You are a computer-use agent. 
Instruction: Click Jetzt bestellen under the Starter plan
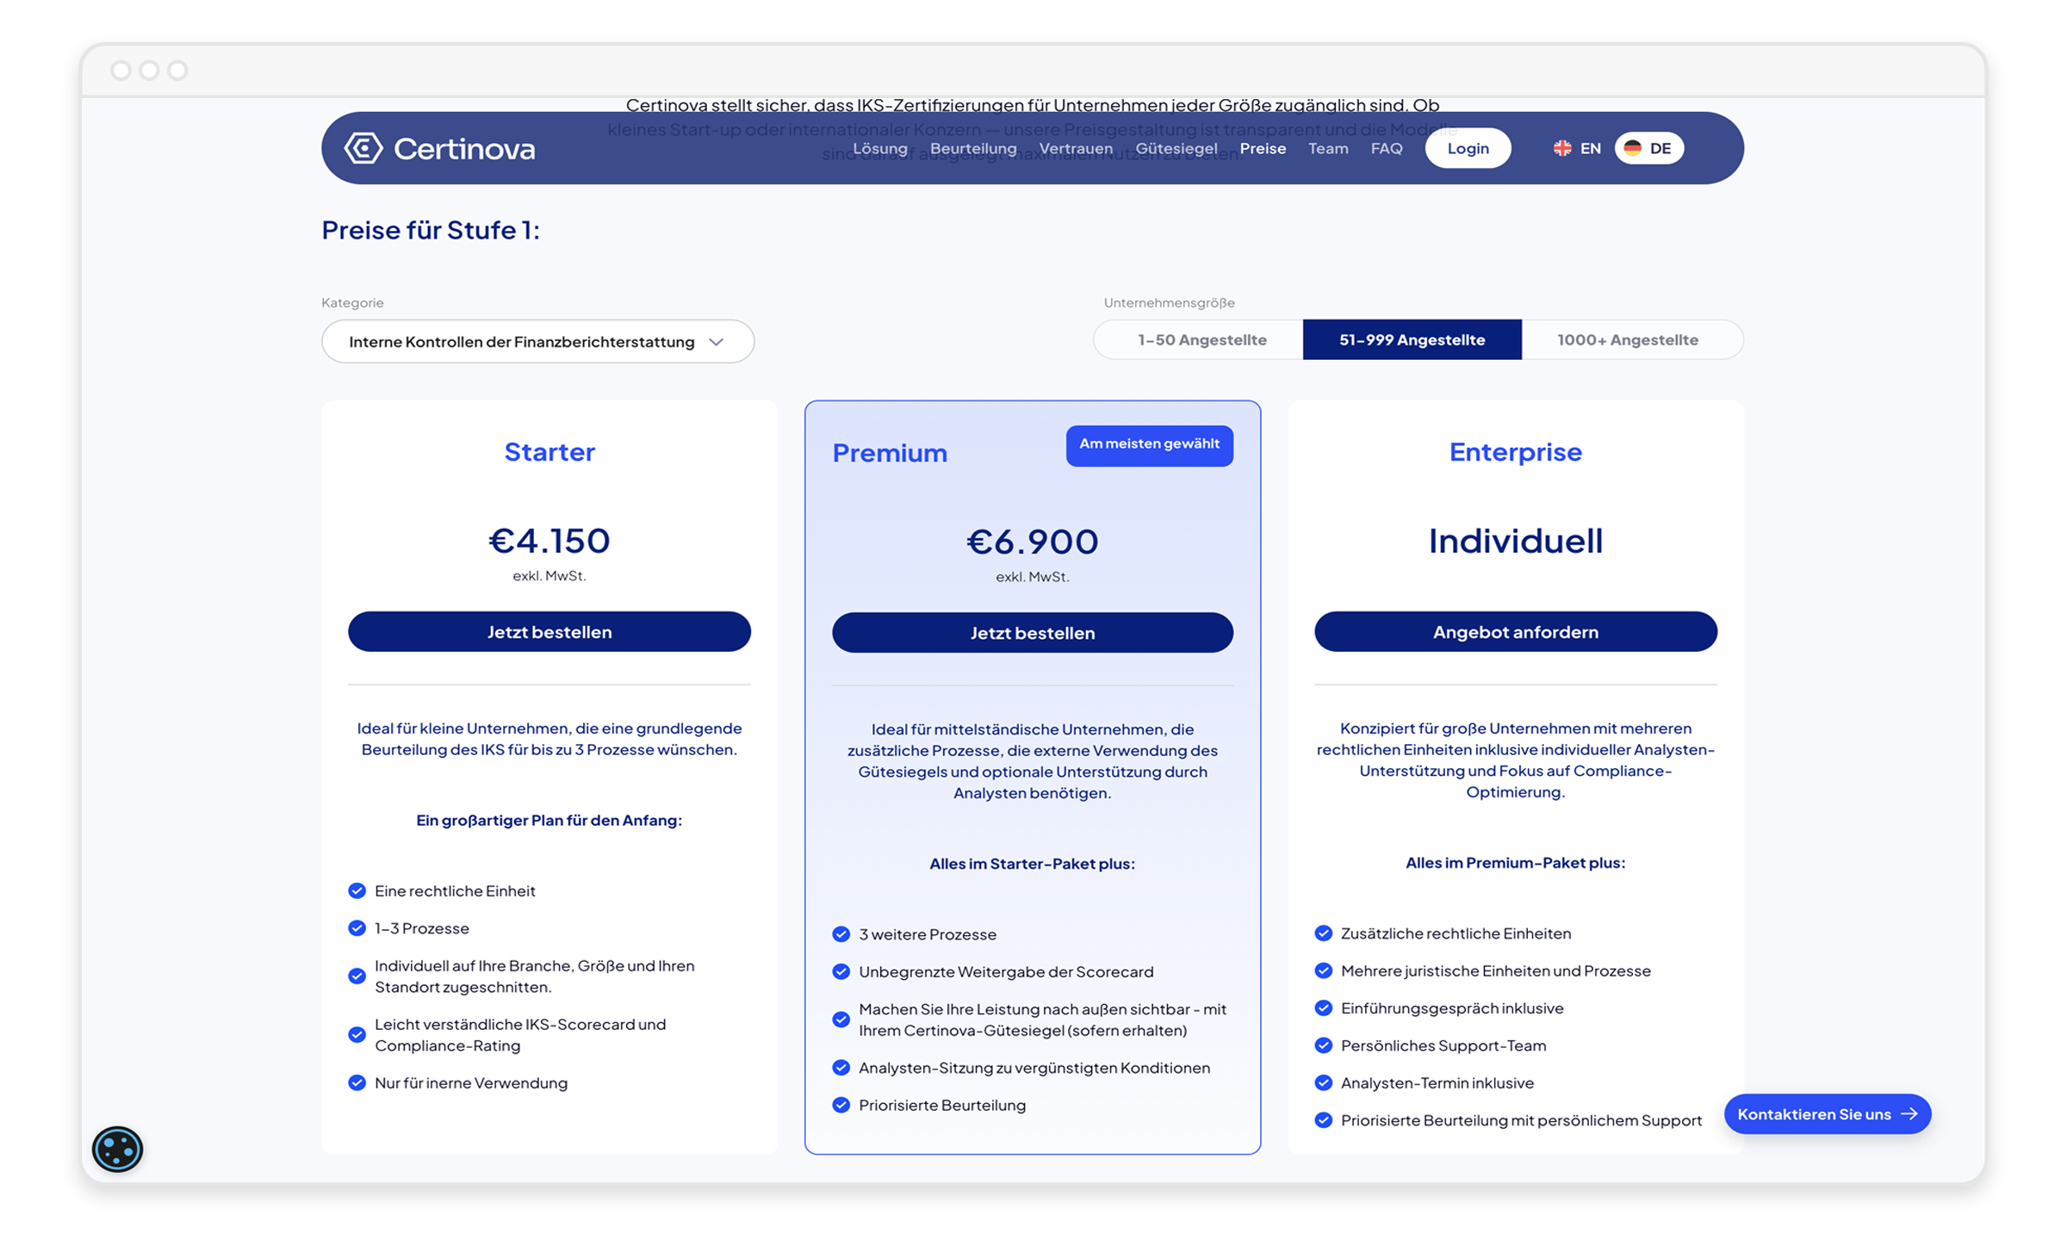549,631
